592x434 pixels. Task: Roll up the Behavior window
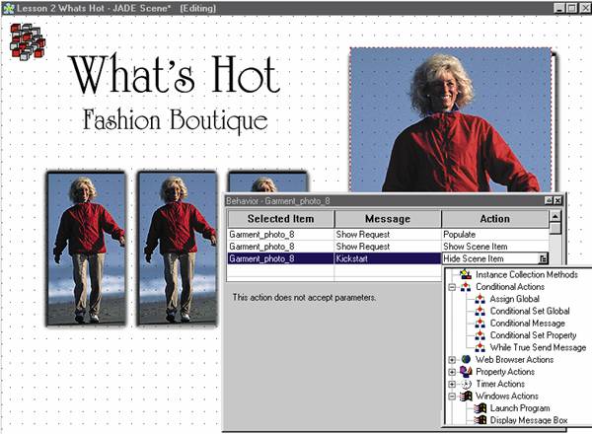549,201
